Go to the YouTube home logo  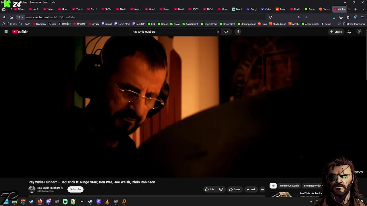(x=20, y=32)
